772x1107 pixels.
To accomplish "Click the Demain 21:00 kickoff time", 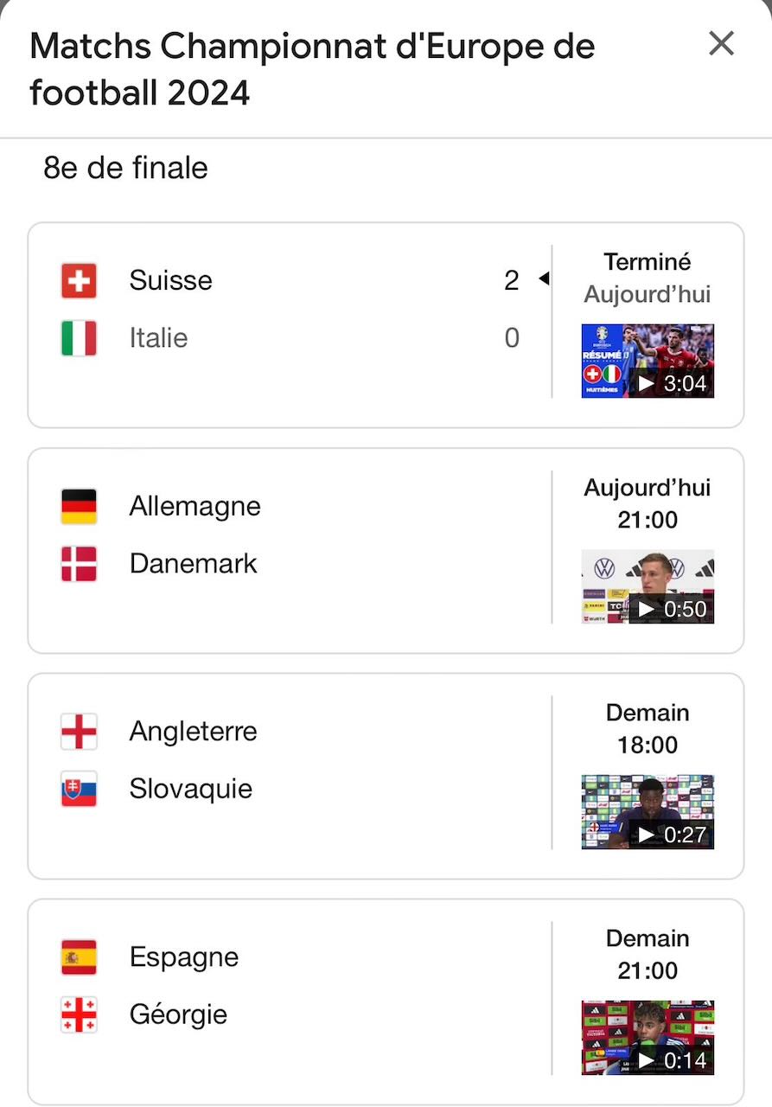I will point(648,954).
